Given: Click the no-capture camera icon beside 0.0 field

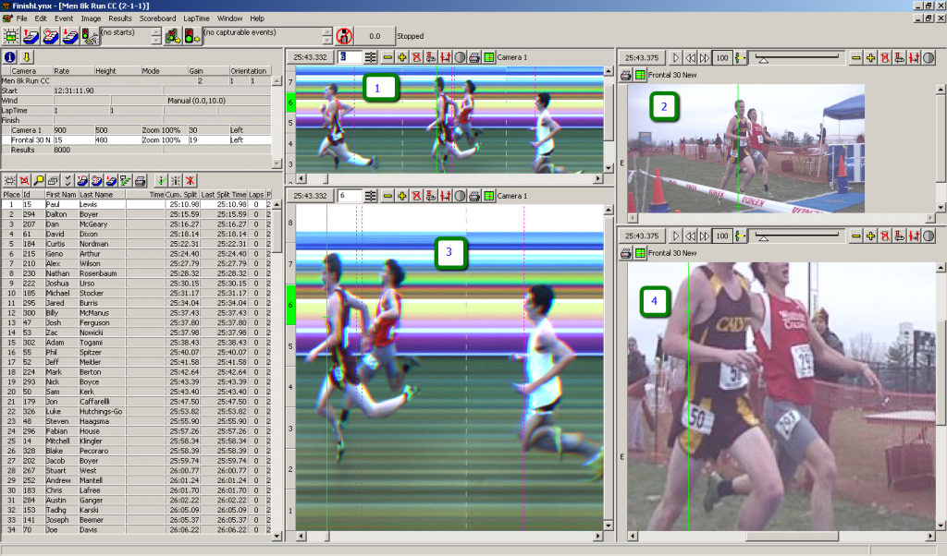Looking at the screenshot, I should (343, 37).
